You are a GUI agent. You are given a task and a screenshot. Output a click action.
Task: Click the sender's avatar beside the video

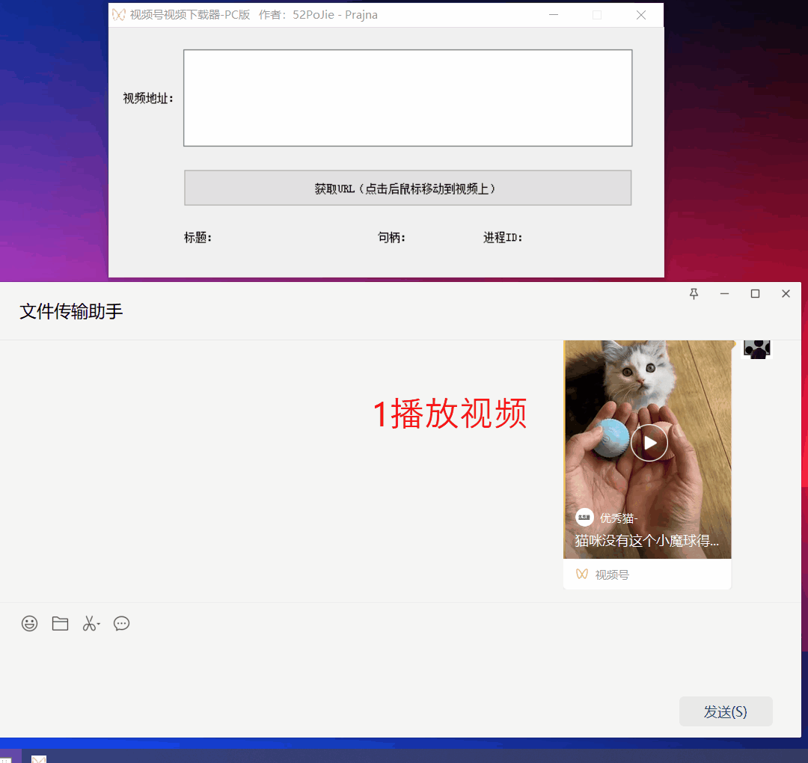coord(756,349)
